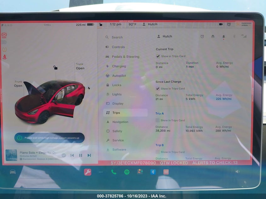Image resolution: width=266 pixels, height=199 pixels.
Task: Open the Bluetooth app in bottom bar
Action: pyautogui.click(x=153, y=172)
